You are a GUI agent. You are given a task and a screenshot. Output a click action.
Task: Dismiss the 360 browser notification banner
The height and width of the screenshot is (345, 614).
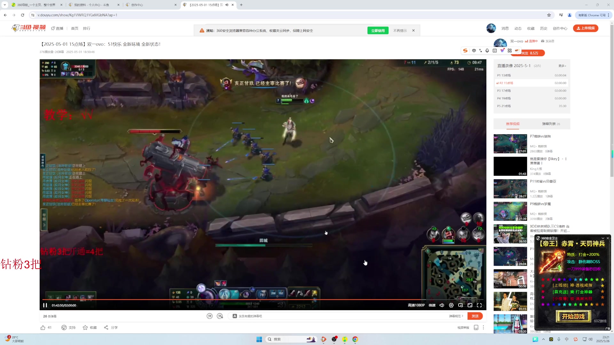[x=413, y=30]
